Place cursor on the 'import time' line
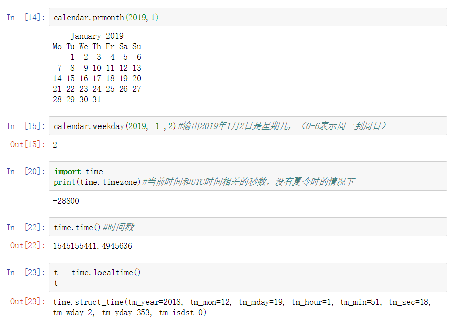The height and width of the screenshot is (321, 456). (x=78, y=172)
